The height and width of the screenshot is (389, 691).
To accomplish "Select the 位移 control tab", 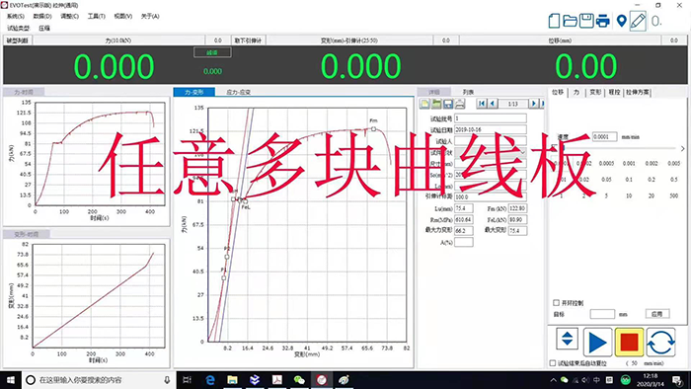I will click(558, 92).
